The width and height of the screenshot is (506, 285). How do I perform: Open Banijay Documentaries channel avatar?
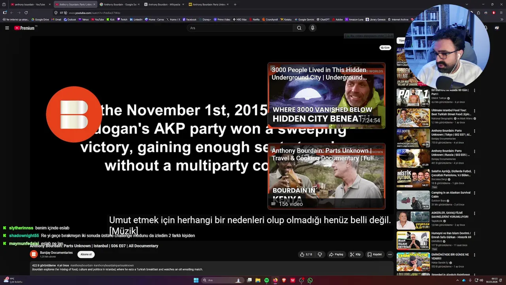click(x=34, y=254)
